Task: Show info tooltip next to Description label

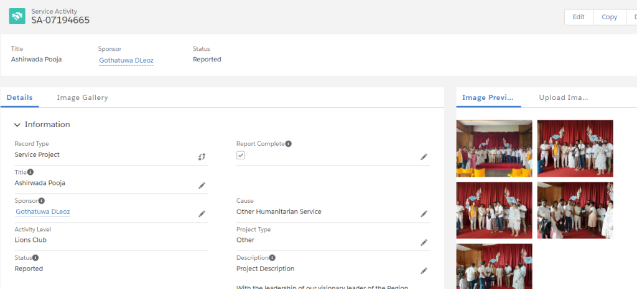Action: 272,257
